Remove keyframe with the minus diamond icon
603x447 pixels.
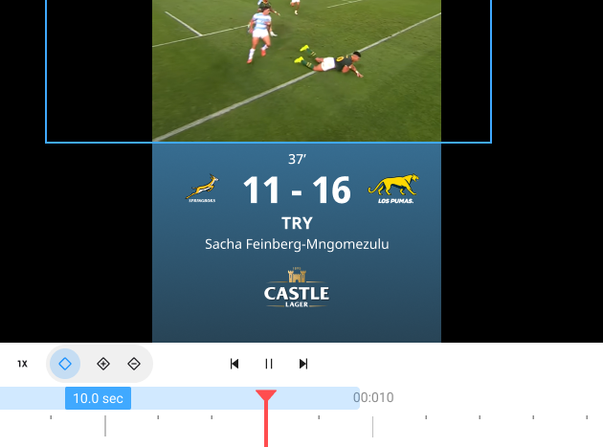point(134,364)
